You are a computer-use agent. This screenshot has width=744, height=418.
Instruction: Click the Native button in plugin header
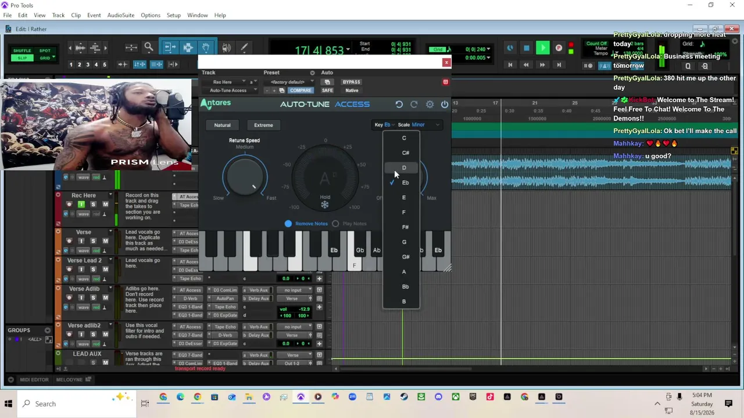point(352,91)
